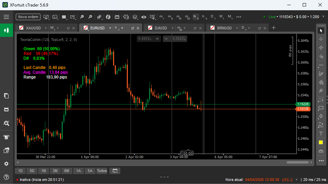Toggle the D1 timeframe button
Viewport: 328px width, 184px height.
[x=213, y=17]
